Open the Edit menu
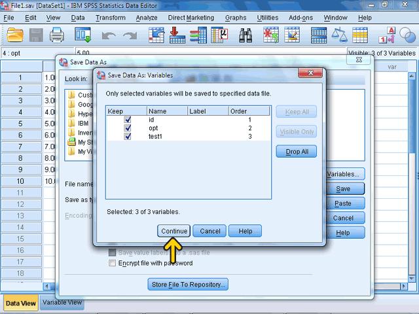The image size is (419, 314). pos(31,18)
